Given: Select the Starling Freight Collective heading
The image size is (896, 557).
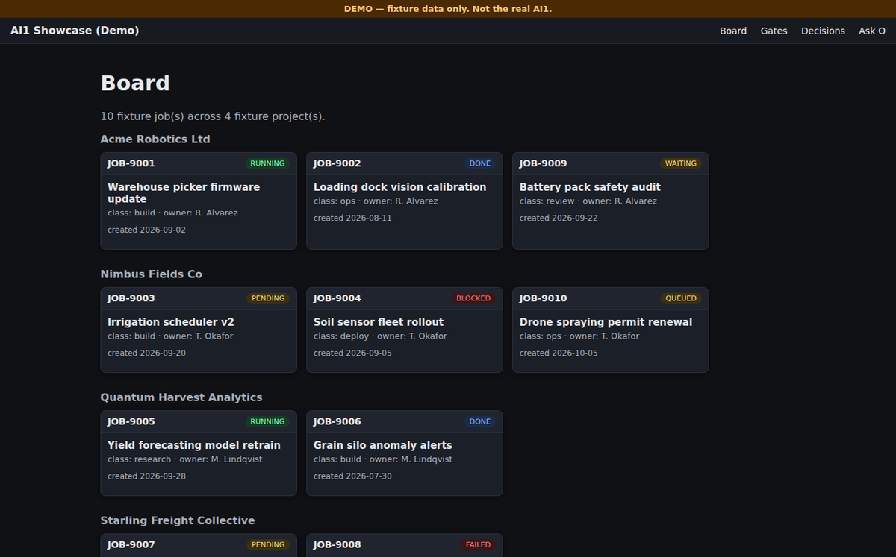Looking at the screenshot, I should 178,520.
